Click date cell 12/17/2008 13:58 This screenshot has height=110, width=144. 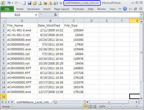pos(50,92)
